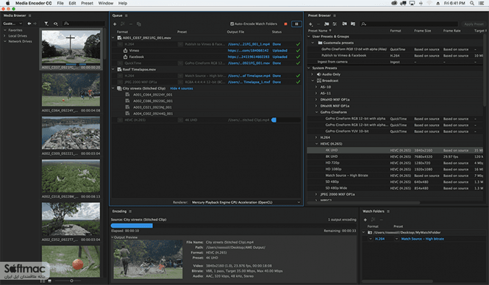Open the Edit menu
This screenshot has width=489, height=285.
tap(72, 3)
